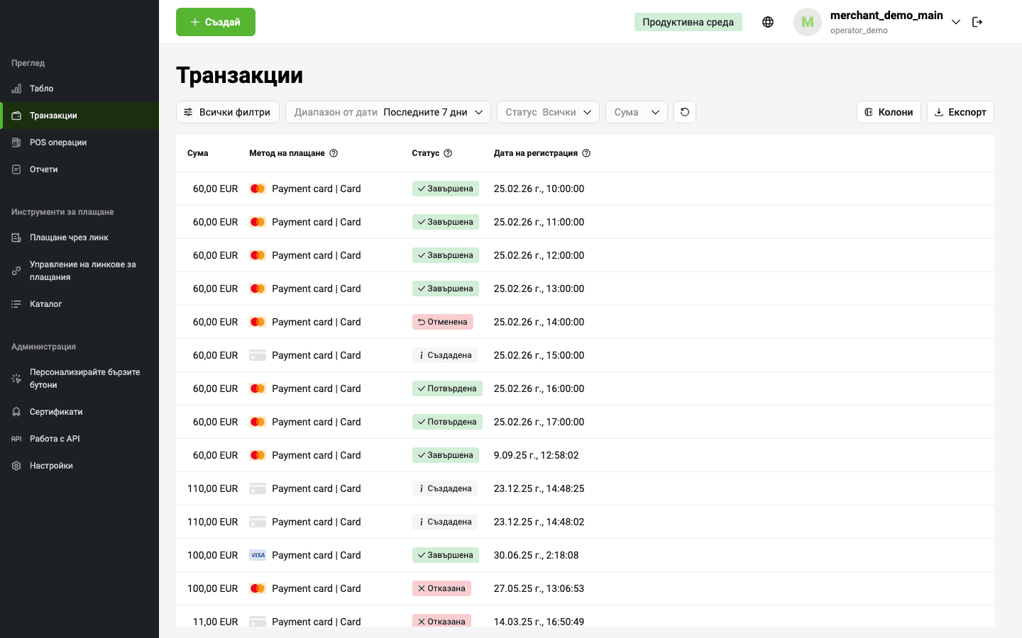The width and height of the screenshot is (1022, 638).
Task: Open the Диапазон от дати dropdown
Action: point(388,112)
